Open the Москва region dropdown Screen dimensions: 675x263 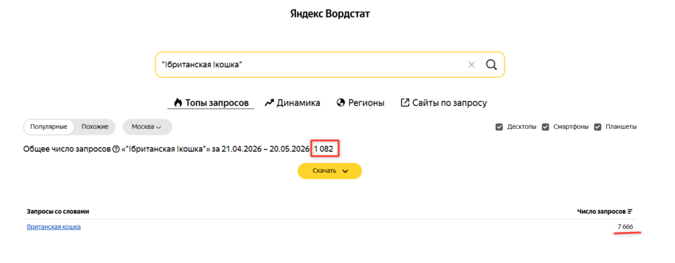(x=147, y=127)
